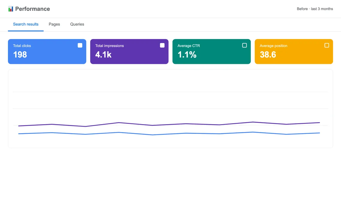Click the 1.1% CTR value
The width and height of the screenshot is (341, 213).
tap(187, 54)
